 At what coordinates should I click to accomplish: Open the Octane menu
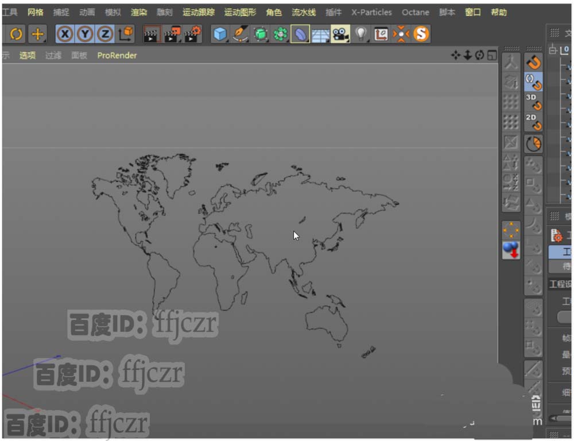coord(416,12)
